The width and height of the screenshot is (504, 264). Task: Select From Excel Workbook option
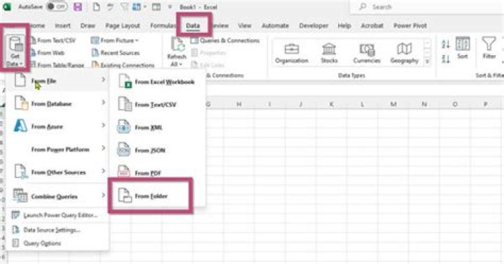pyautogui.click(x=157, y=82)
